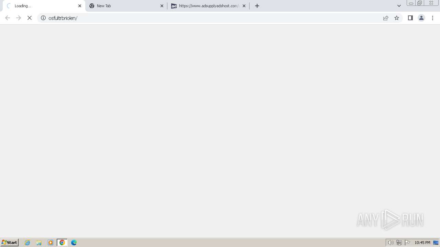
Task: Close the Chrome window
Action: [431, 3]
